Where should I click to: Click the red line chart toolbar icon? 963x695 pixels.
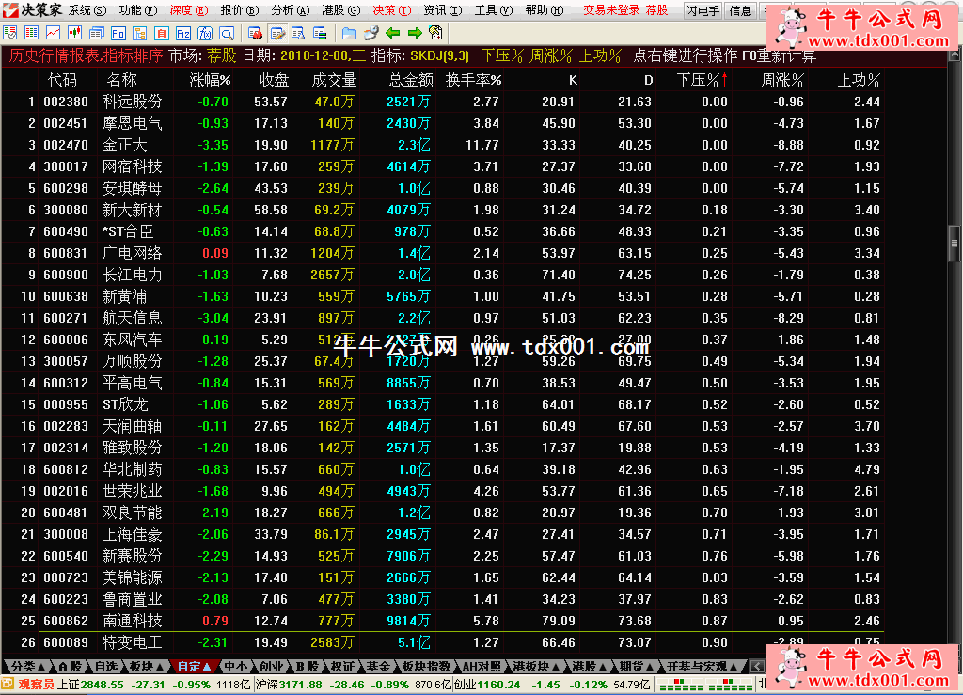tap(53, 33)
